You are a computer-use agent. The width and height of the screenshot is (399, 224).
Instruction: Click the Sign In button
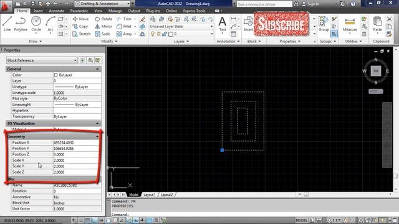[310, 4]
